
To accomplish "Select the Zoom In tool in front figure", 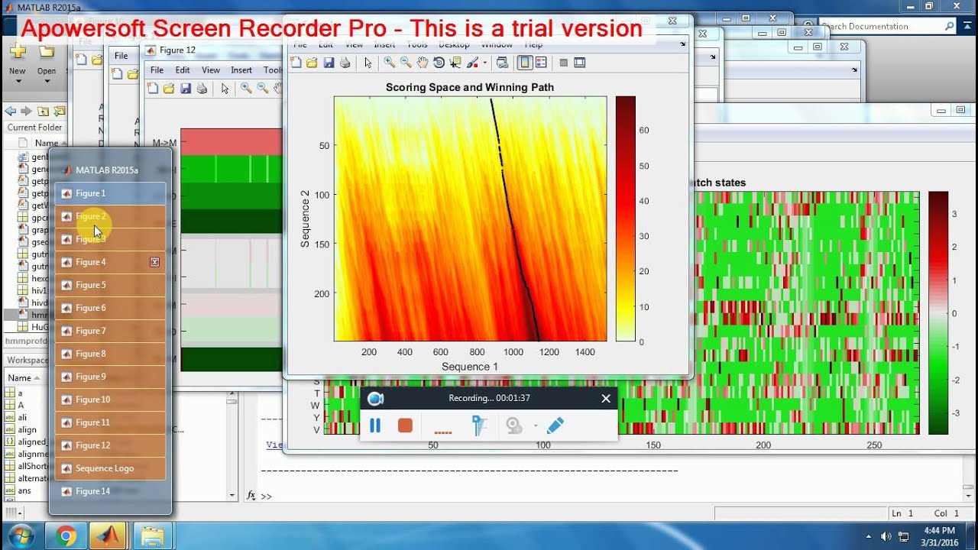I will [x=389, y=63].
